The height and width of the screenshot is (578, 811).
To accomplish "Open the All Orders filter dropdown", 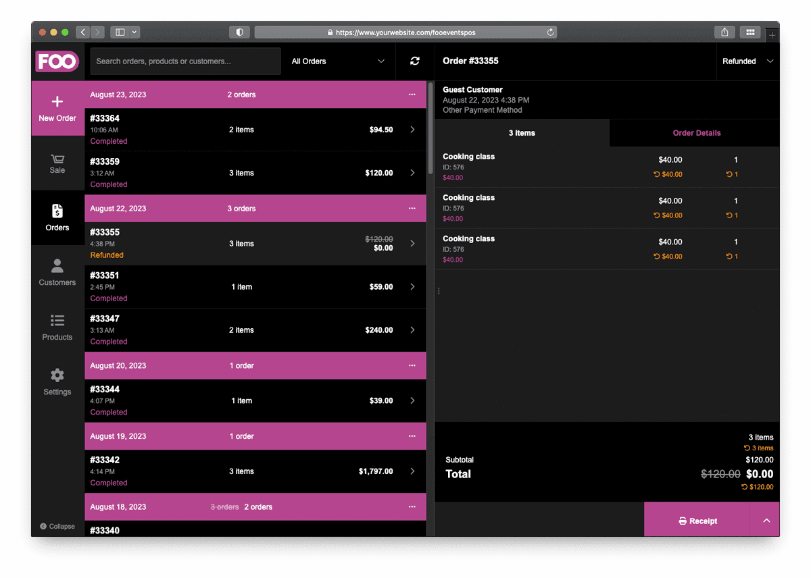I will (x=338, y=61).
